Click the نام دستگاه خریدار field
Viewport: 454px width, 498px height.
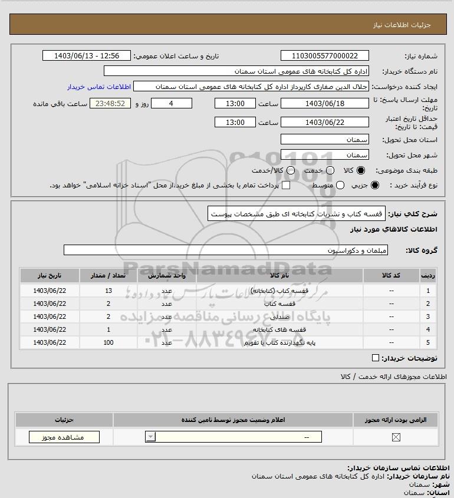point(236,71)
